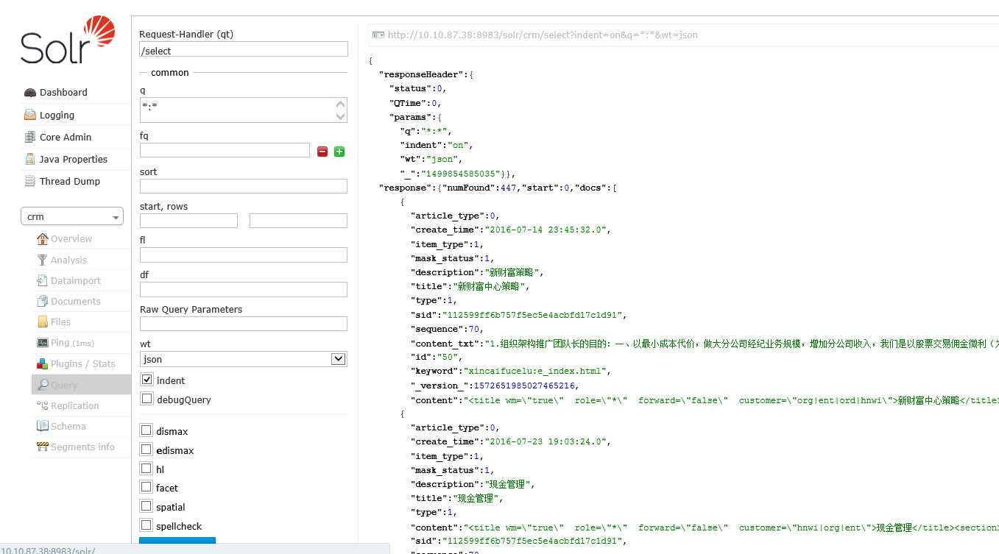999x554 pixels.
Task: Click the numFound 447 value
Action: [x=509, y=188]
